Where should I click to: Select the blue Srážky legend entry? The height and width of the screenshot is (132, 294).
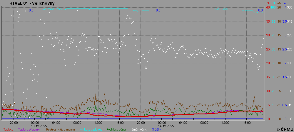pyautogui.click(x=156, y=129)
